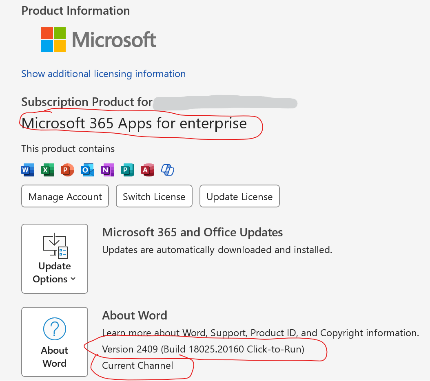430x381 pixels.
Task: Click the Current Channel text
Action: [x=137, y=366]
